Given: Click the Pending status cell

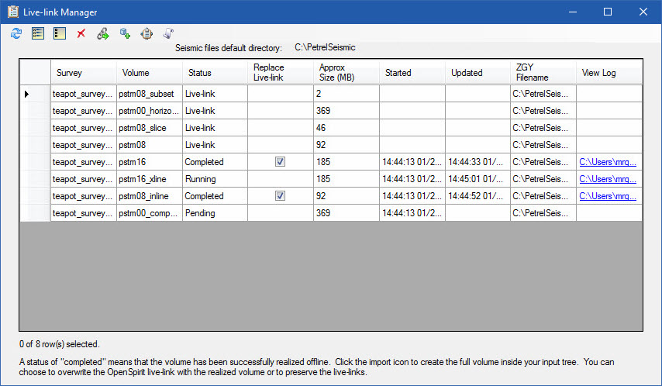Looking at the screenshot, I should click(215, 213).
